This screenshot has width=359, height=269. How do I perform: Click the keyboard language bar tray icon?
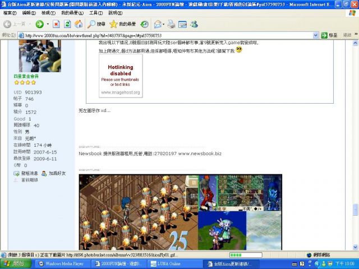(294, 264)
